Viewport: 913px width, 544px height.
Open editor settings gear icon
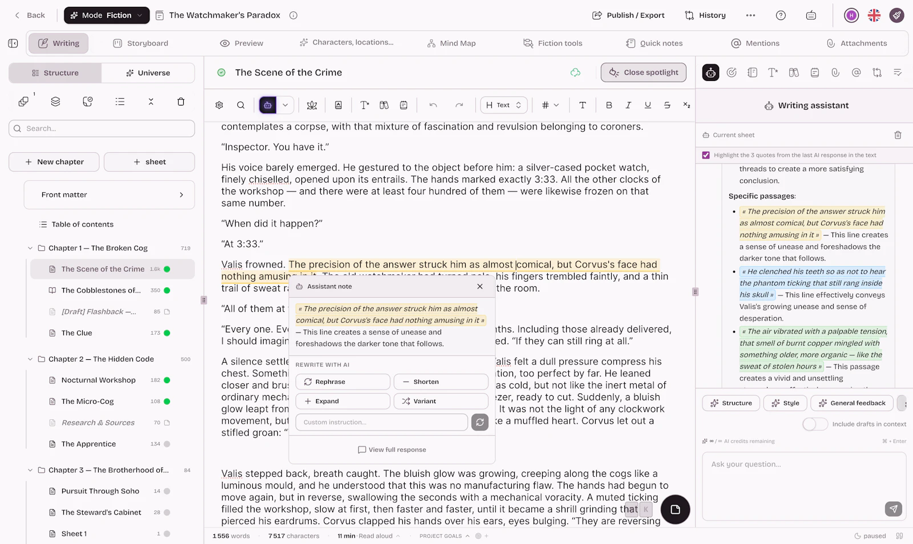pos(219,105)
